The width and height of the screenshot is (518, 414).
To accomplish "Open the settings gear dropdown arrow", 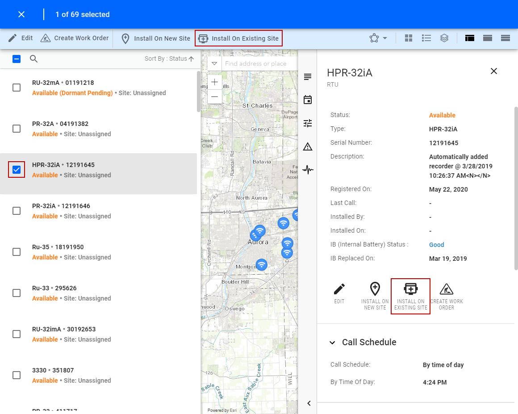I will (x=384, y=38).
